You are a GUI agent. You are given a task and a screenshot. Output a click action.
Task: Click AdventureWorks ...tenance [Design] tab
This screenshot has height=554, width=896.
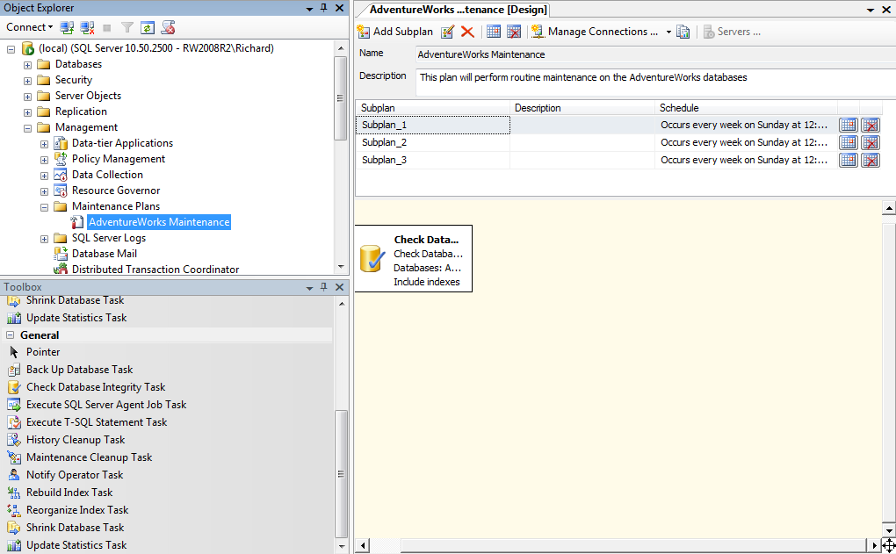(x=459, y=10)
